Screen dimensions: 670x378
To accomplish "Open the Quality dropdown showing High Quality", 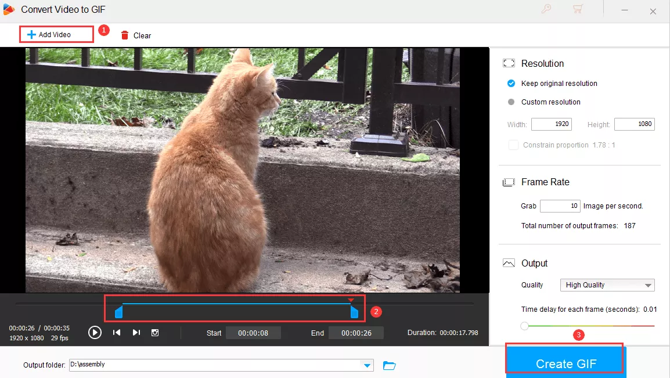I will [607, 285].
